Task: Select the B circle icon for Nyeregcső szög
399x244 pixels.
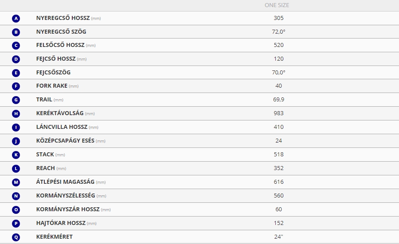Action: pyautogui.click(x=16, y=32)
